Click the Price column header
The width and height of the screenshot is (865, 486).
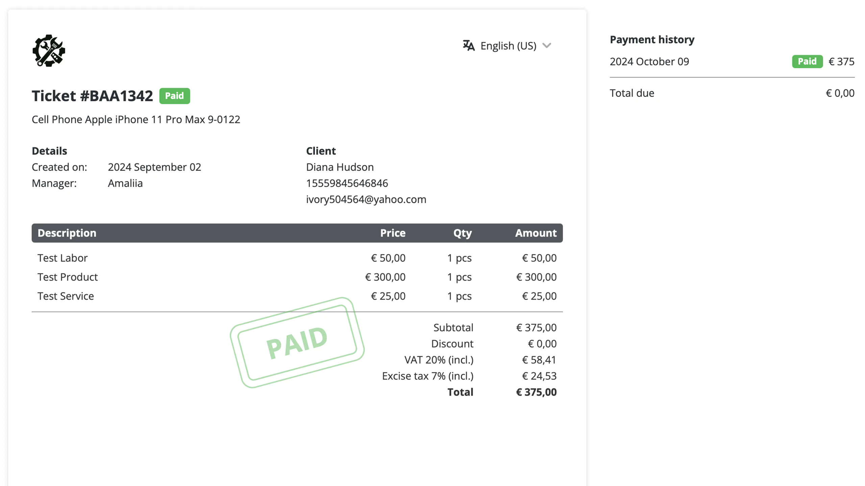[x=393, y=233]
